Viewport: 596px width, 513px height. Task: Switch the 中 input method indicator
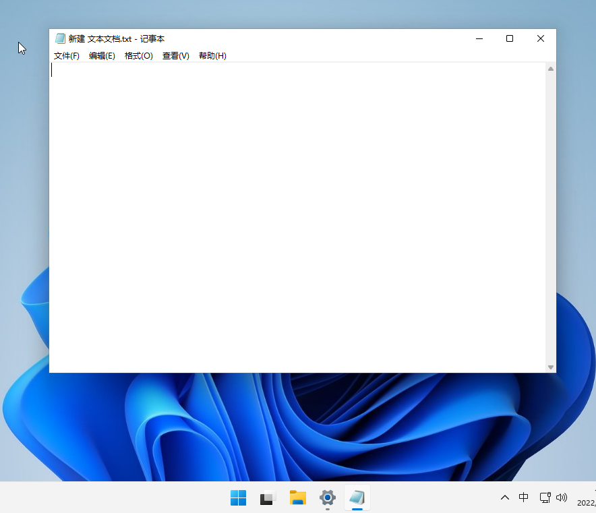tap(523, 497)
